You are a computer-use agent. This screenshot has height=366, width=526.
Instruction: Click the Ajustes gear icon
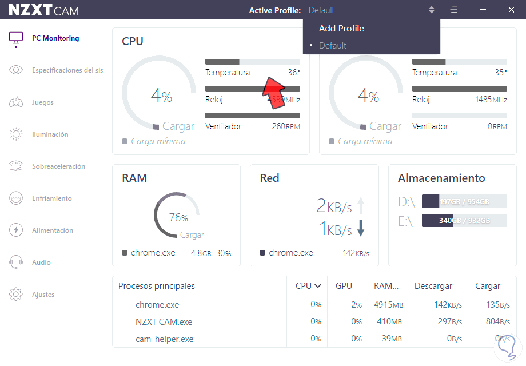[16, 294]
